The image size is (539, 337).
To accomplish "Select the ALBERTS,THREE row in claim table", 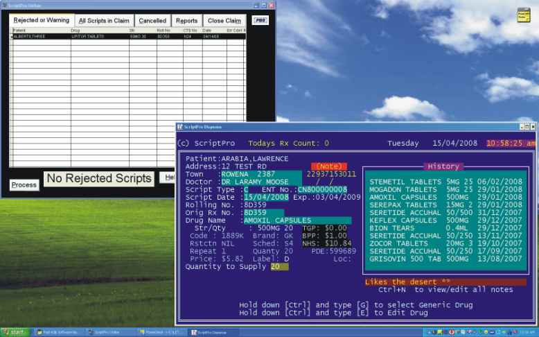I will tap(129, 36).
